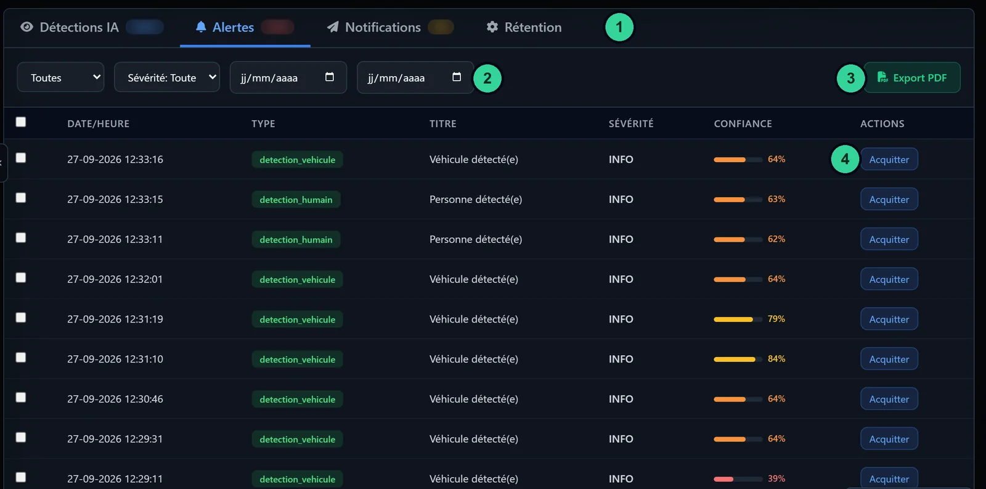Click the Export PDF button

912,78
